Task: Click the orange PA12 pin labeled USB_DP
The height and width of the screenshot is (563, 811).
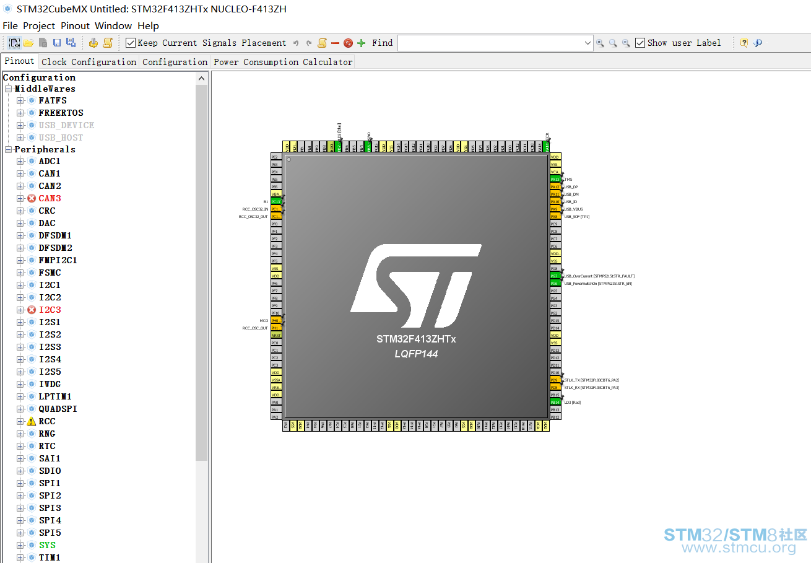Action: point(555,186)
